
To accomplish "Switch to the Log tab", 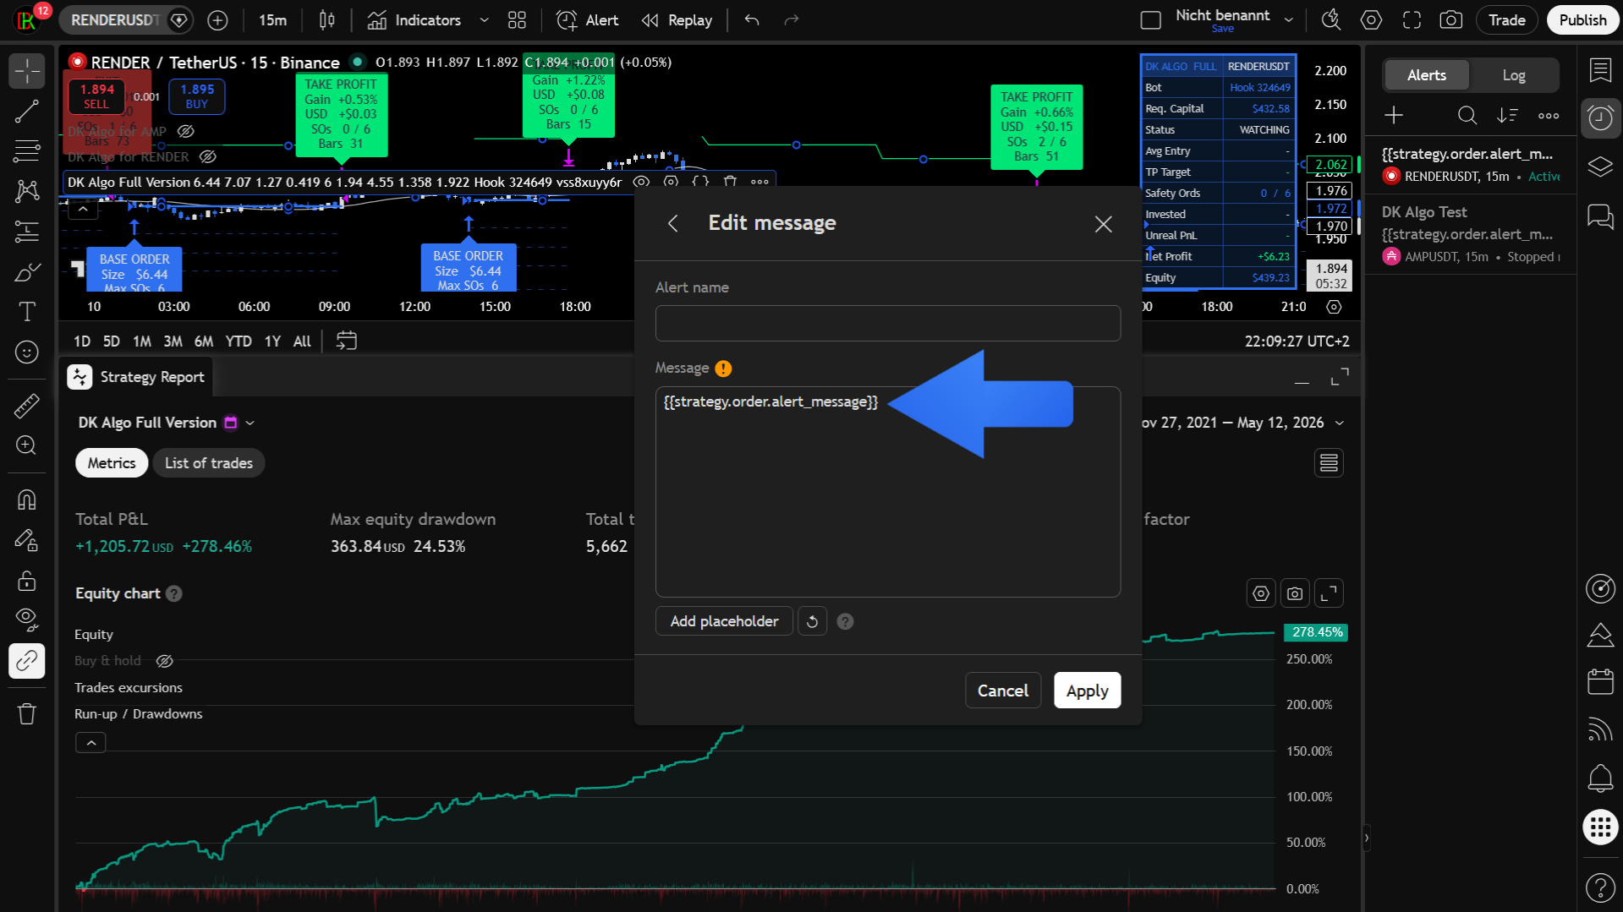I will point(1514,75).
